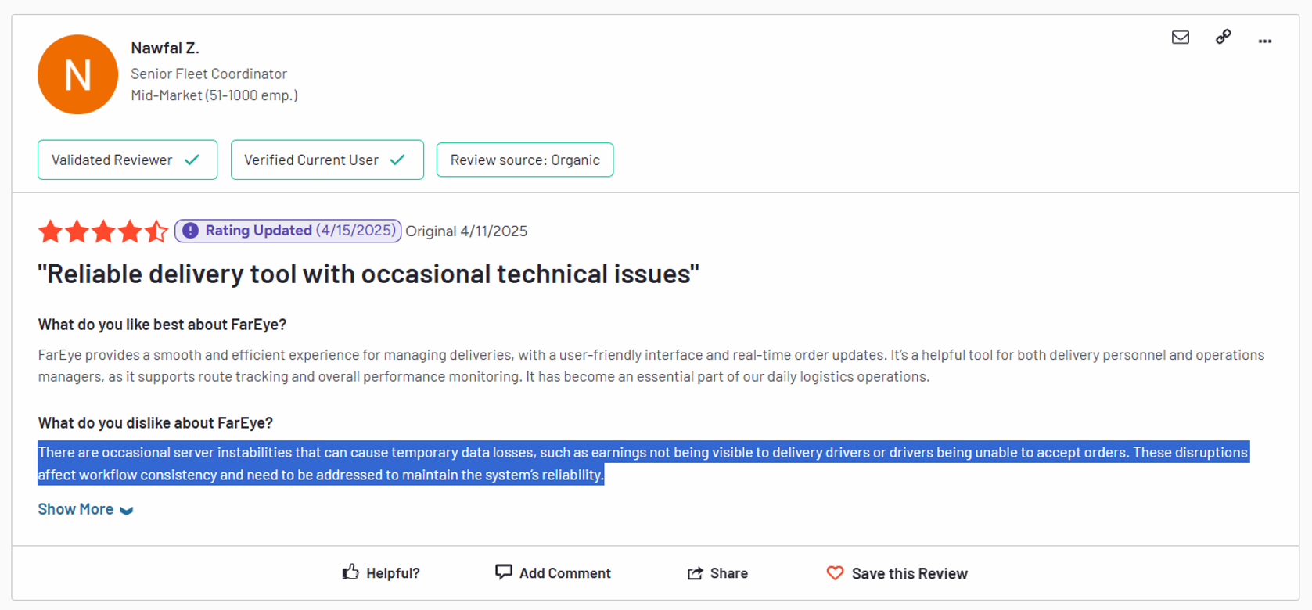This screenshot has width=1312, height=610.
Task: Click the share arrow icon
Action: (x=695, y=573)
